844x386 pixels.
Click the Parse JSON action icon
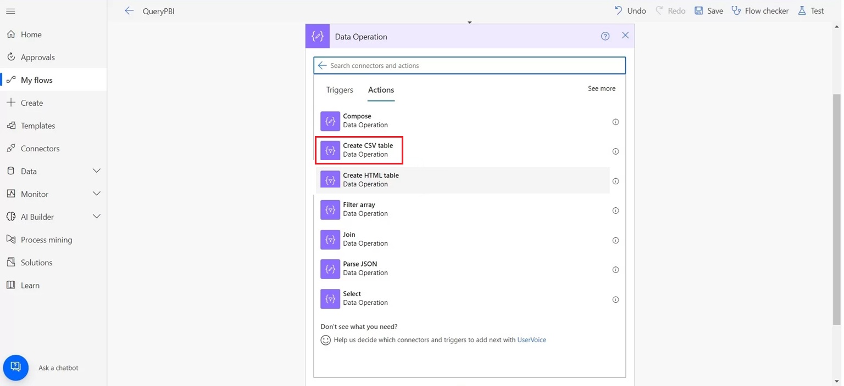[x=330, y=269]
